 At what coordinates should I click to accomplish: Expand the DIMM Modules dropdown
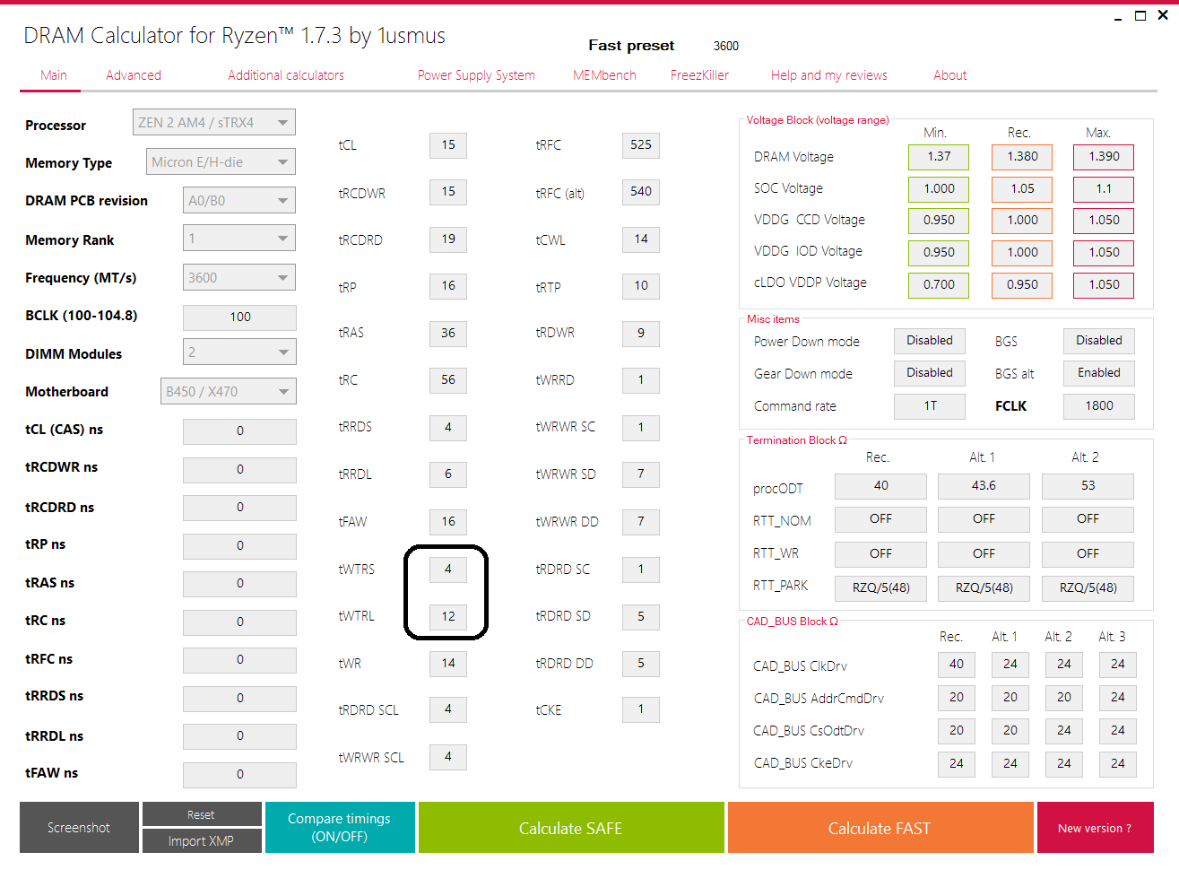click(x=239, y=352)
